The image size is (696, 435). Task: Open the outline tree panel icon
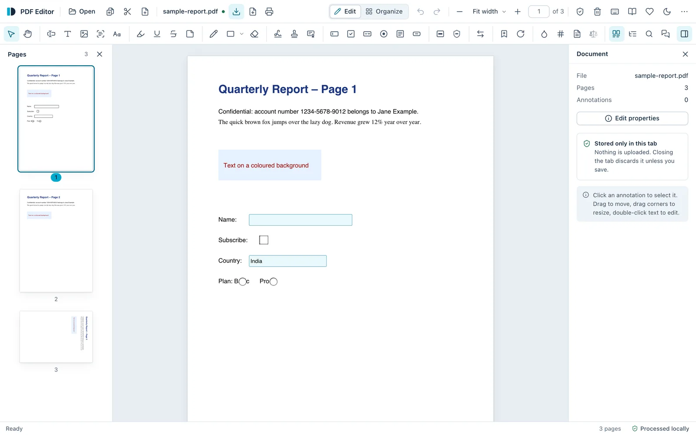tap(632, 34)
